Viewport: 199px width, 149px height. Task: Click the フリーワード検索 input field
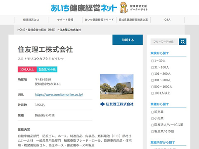165,42
